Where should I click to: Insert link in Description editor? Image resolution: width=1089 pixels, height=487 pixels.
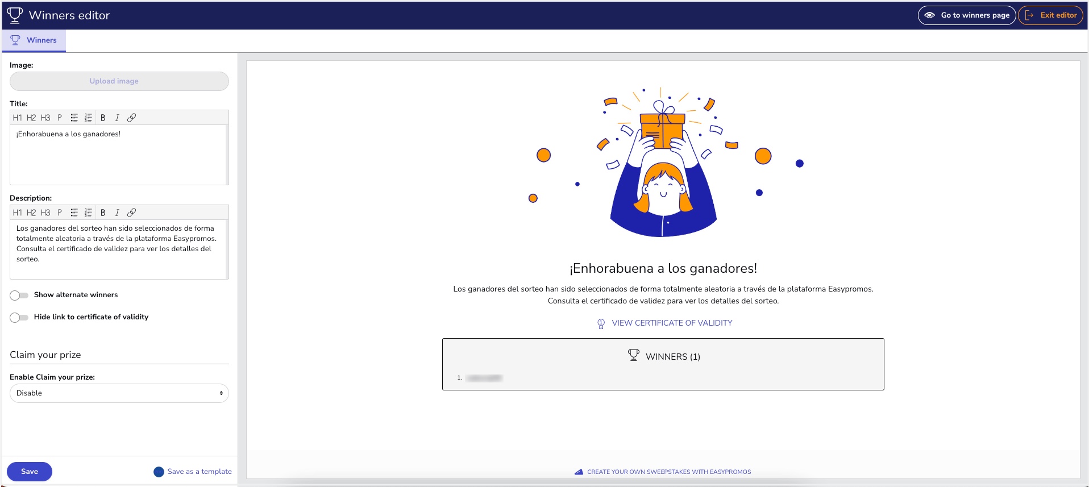tap(131, 213)
